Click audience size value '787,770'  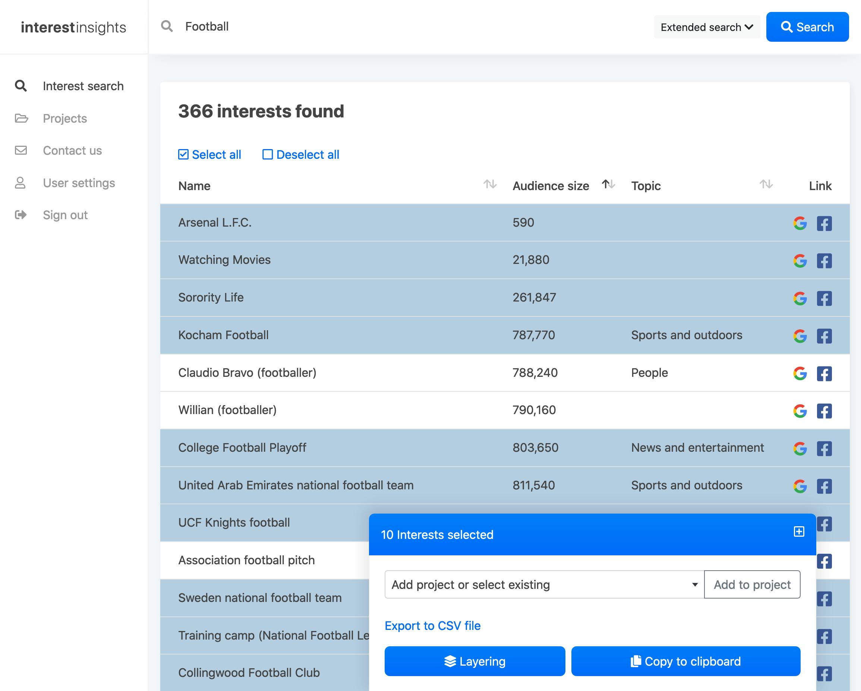coord(534,335)
